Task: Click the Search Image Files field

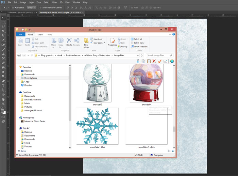Action: click(159, 55)
